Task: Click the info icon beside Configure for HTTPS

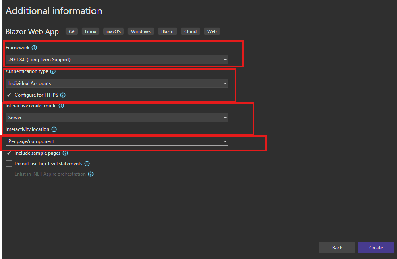Action: pos(63,95)
